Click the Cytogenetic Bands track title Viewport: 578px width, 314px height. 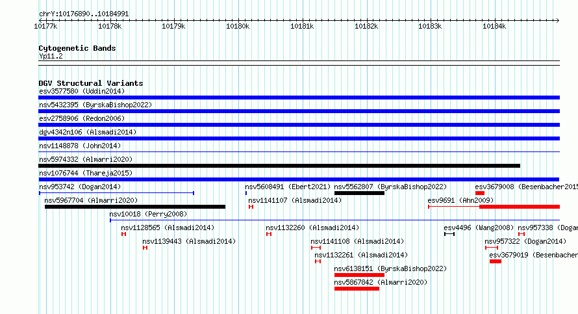(77, 48)
